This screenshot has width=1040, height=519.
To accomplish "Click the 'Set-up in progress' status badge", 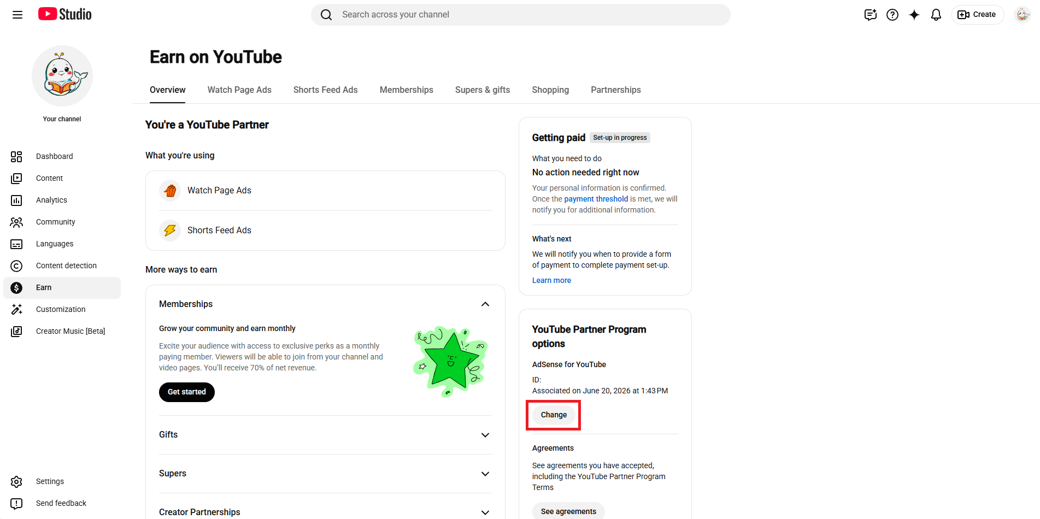I will [x=620, y=138].
